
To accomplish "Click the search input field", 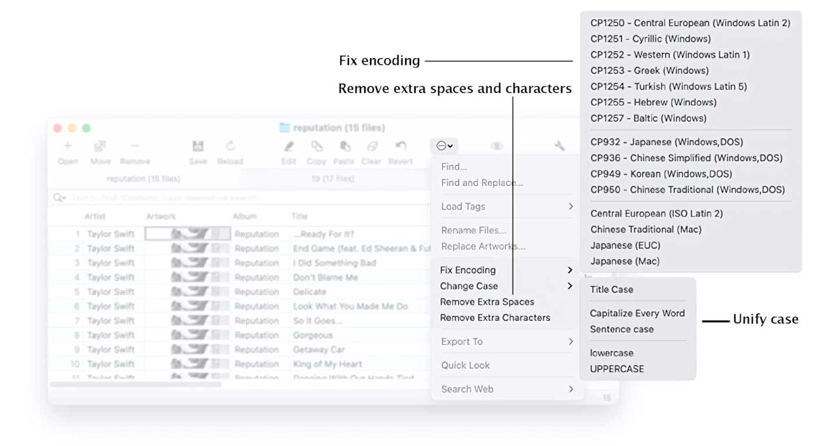I will click(x=233, y=197).
